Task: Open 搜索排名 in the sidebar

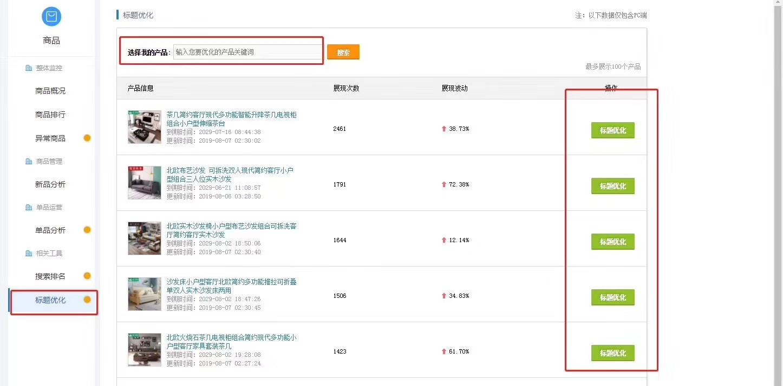Action: (x=50, y=276)
